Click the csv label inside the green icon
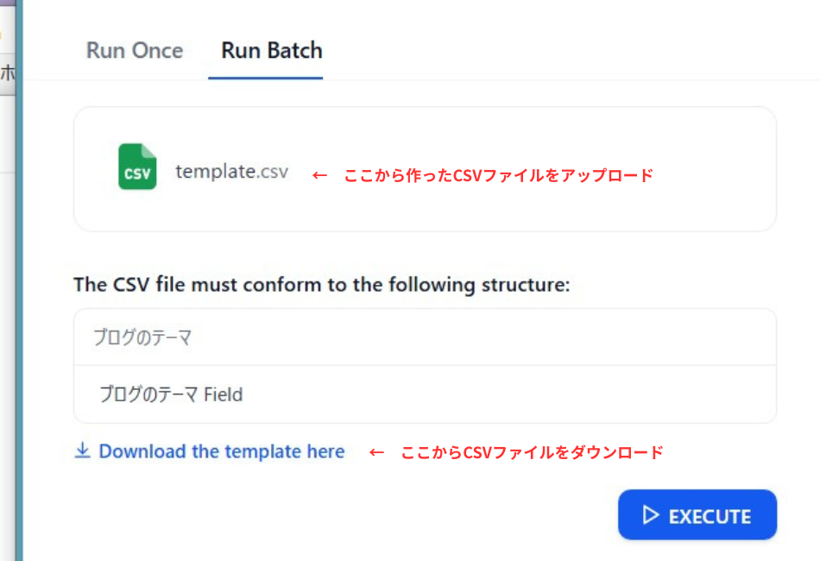The width and height of the screenshot is (820, 561). [137, 175]
